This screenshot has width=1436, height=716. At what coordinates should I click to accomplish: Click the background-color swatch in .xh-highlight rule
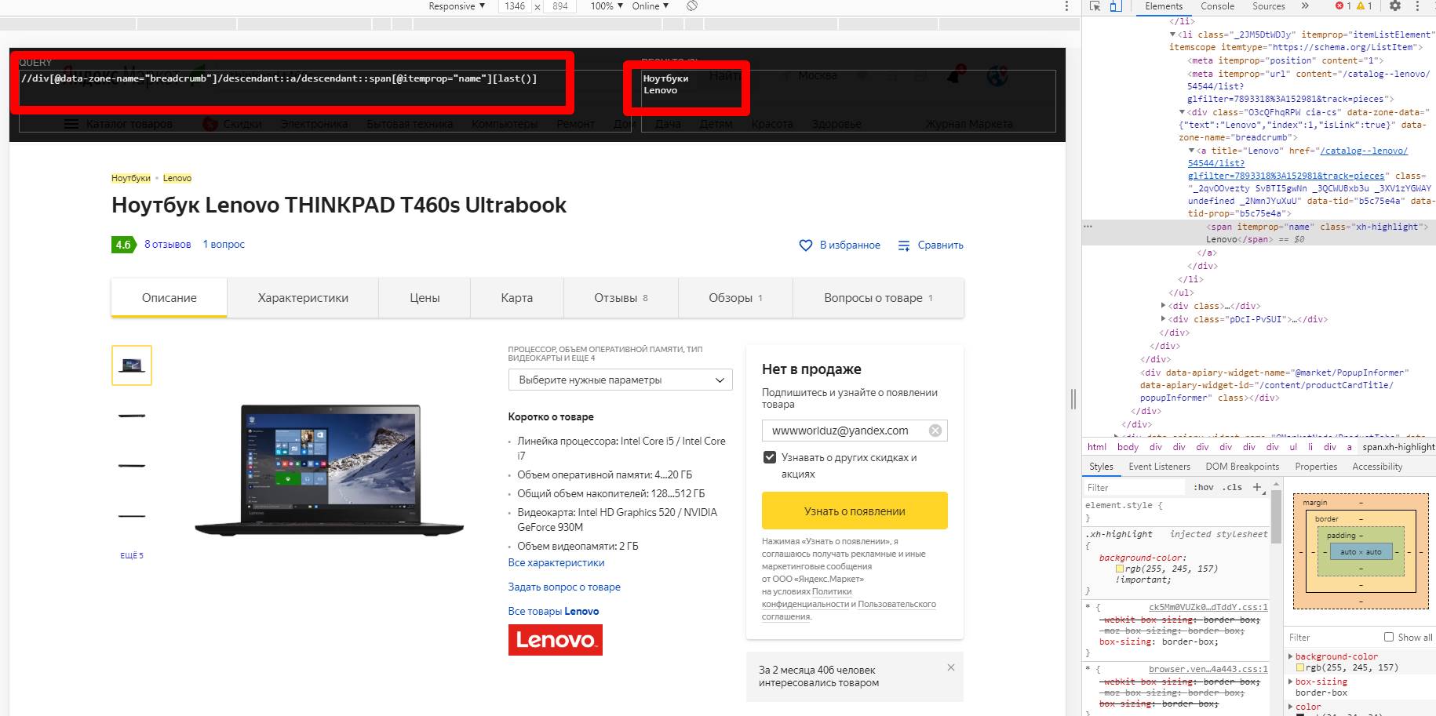click(x=1120, y=569)
